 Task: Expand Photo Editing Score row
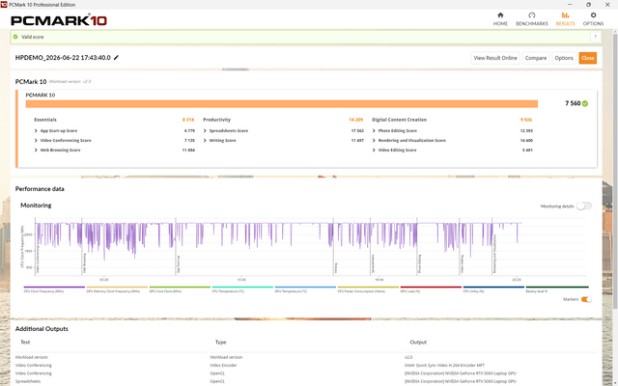(x=374, y=131)
